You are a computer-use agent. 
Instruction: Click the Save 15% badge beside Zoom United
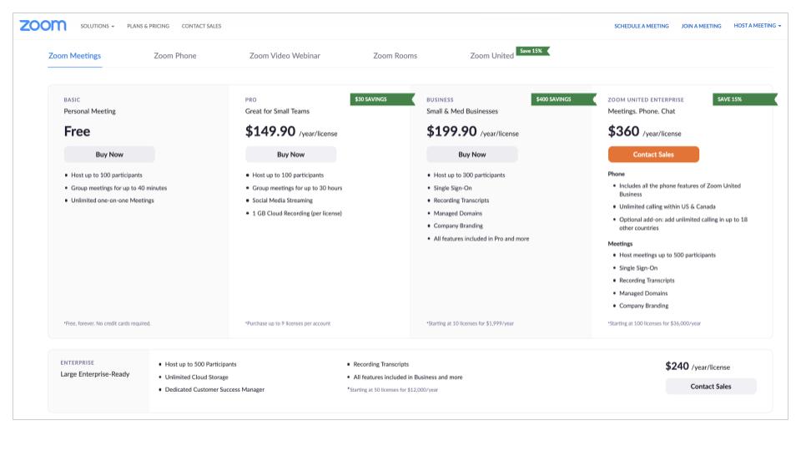pos(532,51)
